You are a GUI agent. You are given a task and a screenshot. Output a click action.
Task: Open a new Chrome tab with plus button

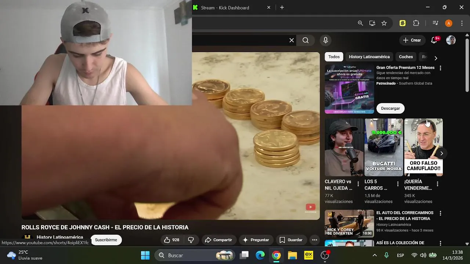click(x=282, y=7)
